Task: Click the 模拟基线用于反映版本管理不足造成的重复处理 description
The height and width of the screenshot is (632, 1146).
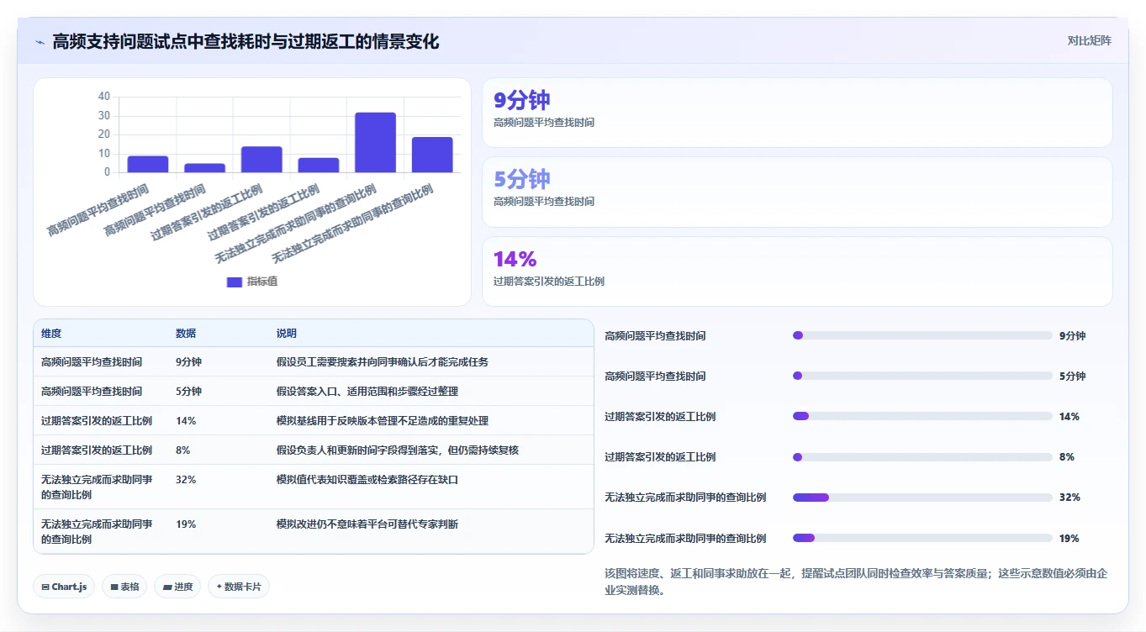Action: (383, 420)
